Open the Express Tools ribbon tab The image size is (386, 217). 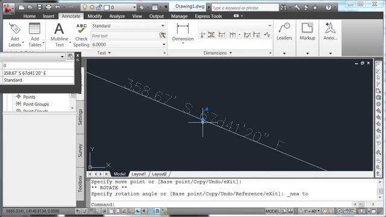pyautogui.click(x=208, y=16)
